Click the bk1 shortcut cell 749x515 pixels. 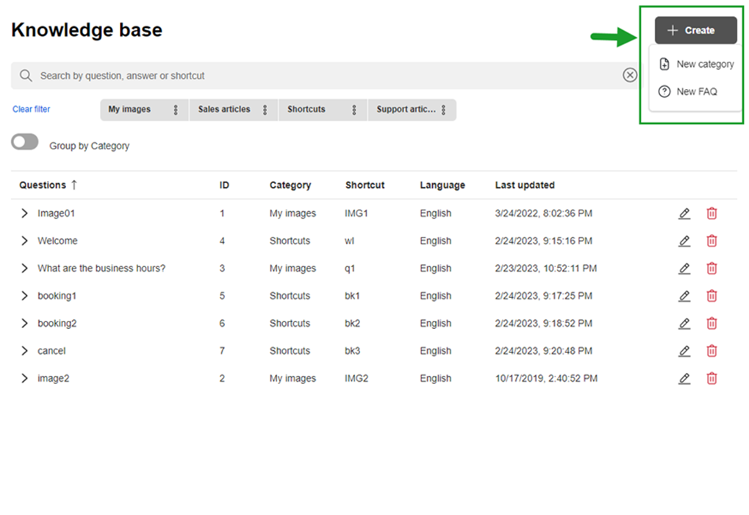pyautogui.click(x=352, y=296)
